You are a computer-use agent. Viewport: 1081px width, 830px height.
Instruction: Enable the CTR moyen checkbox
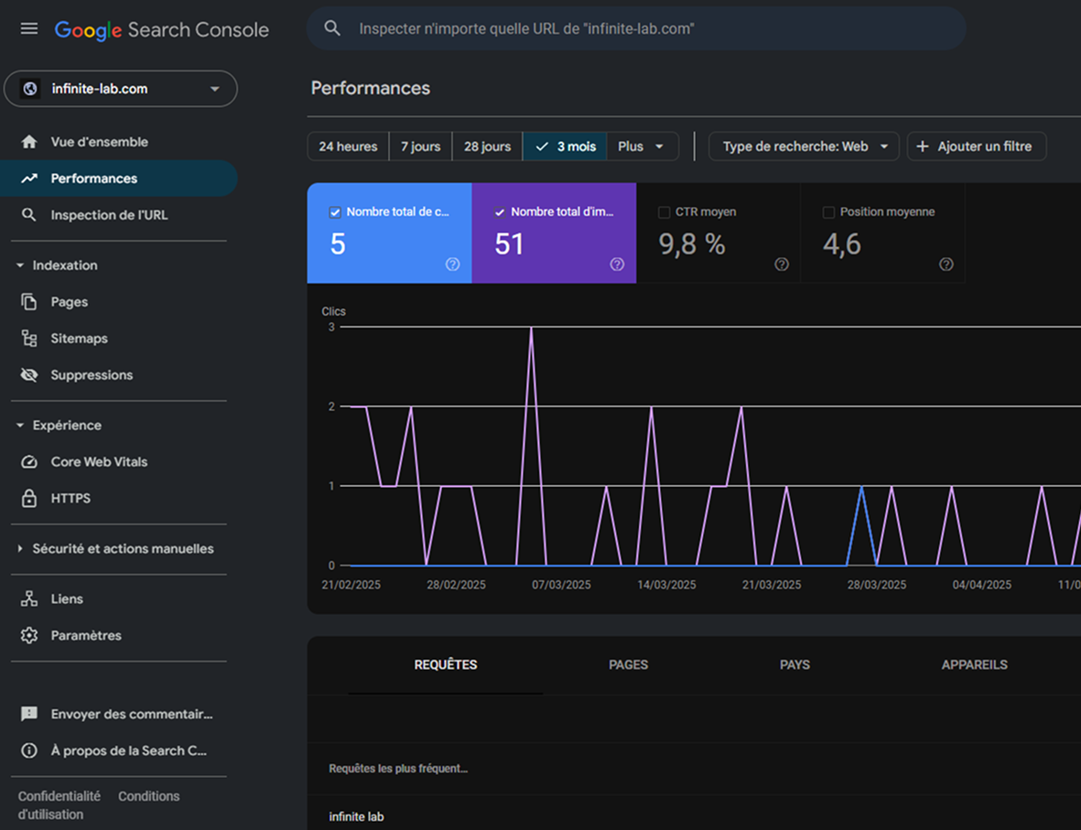(664, 212)
